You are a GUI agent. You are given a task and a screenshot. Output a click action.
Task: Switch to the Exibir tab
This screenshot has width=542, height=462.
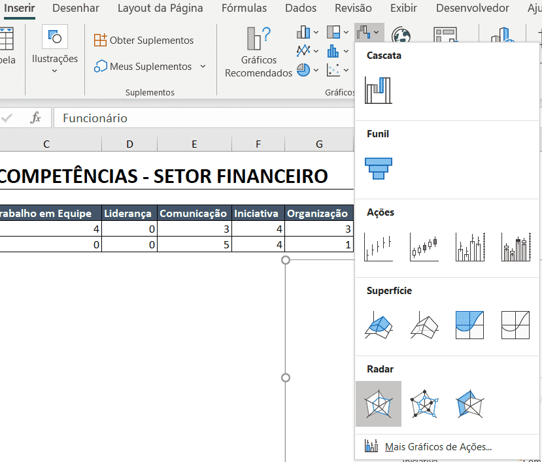click(403, 8)
